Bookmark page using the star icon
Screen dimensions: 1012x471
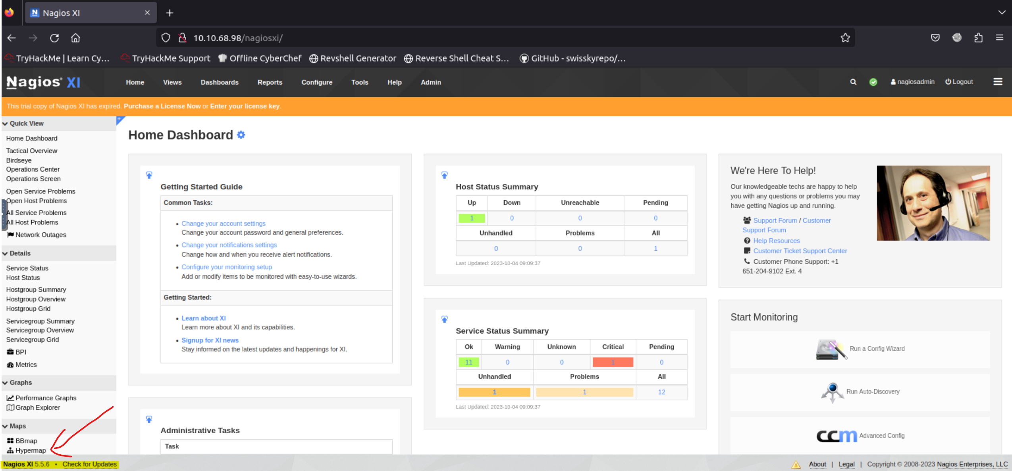[845, 38]
